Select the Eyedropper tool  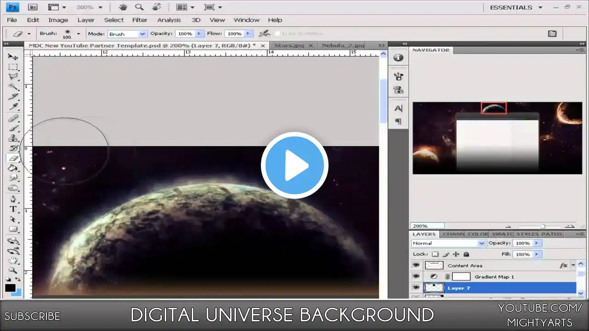pyautogui.click(x=13, y=107)
